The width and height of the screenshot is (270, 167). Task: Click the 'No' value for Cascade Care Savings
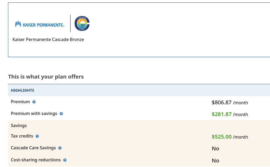[x=215, y=149]
